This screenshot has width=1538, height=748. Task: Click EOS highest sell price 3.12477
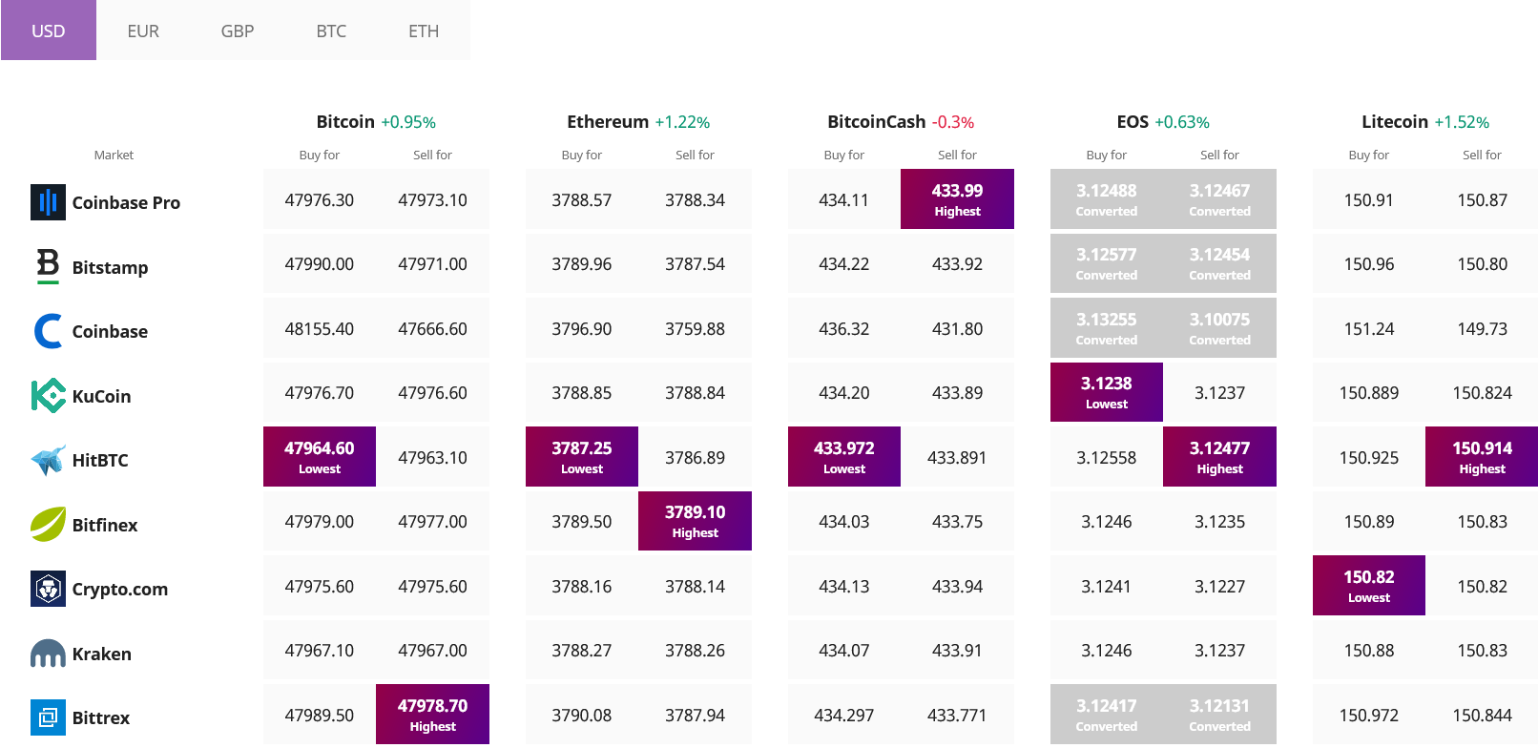[1219, 456]
